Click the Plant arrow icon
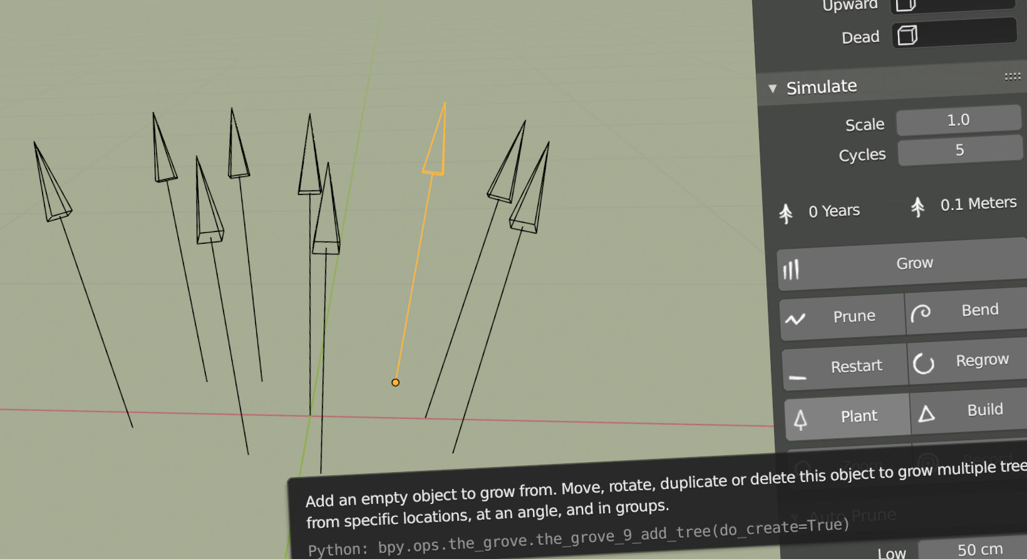The height and width of the screenshot is (559, 1027). pos(800,420)
